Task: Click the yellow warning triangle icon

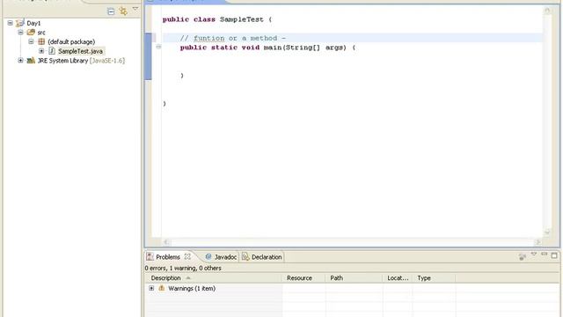Action: coord(162,288)
